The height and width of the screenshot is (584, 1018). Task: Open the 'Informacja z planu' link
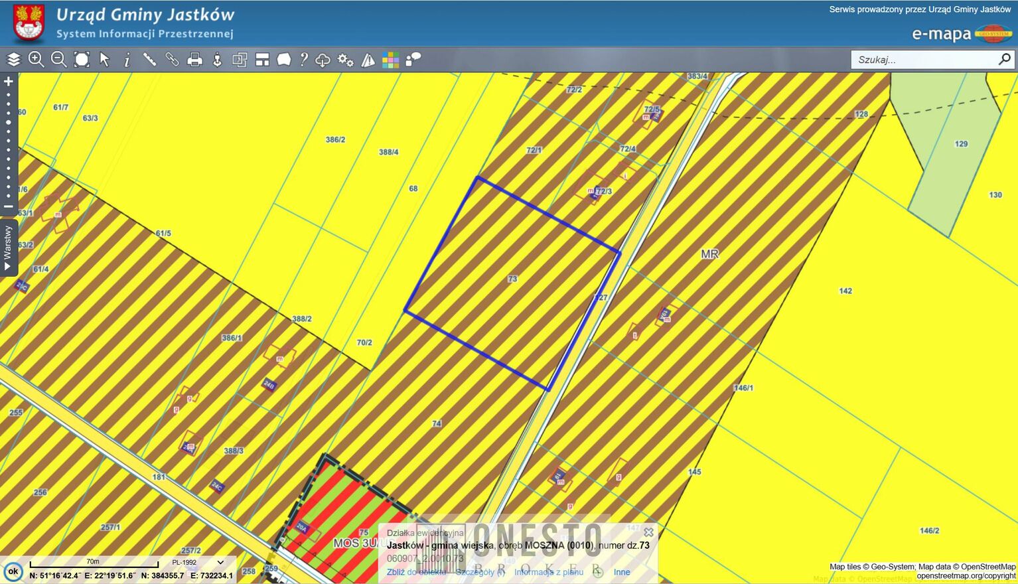click(x=548, y=572)
